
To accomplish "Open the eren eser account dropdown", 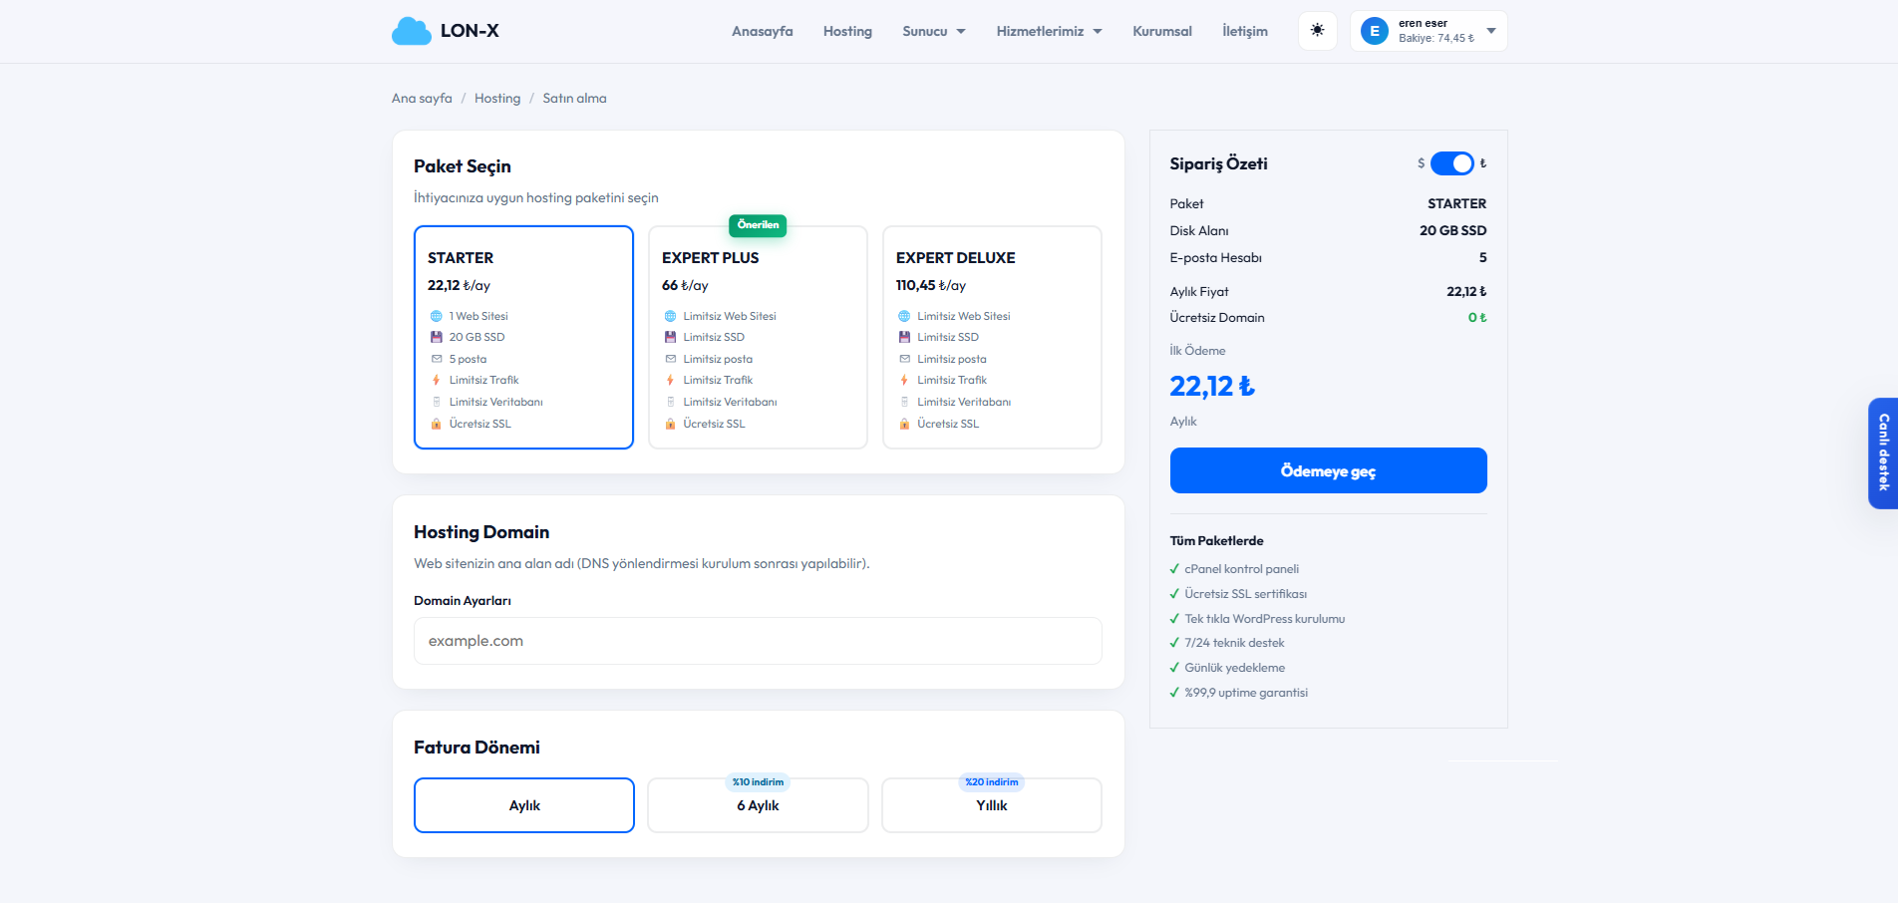I will [x=1428, y=31].
